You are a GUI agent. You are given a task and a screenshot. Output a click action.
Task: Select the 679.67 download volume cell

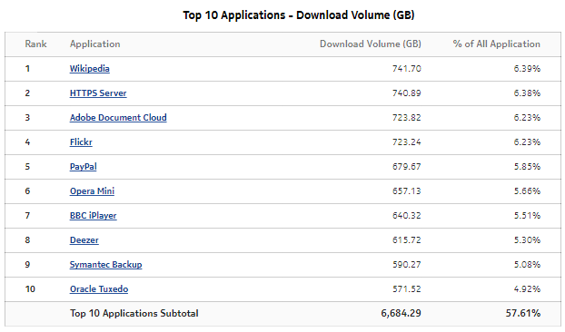[406, 167]
